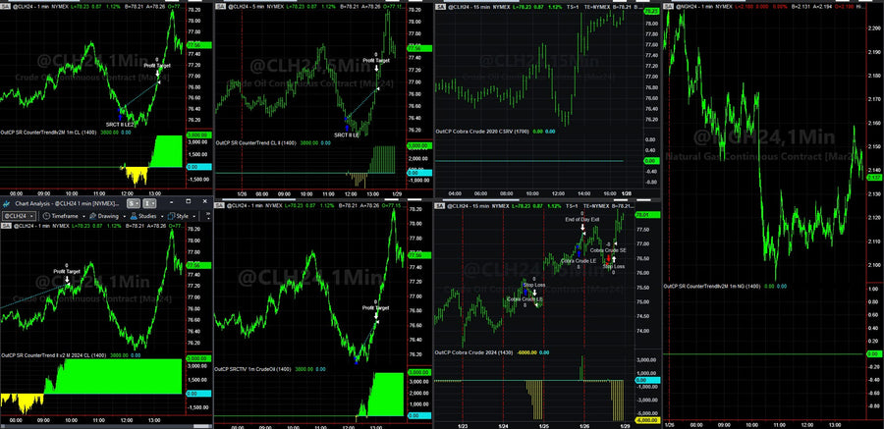The height and width of the screenshot is (429, 884).
Task: Select the Cobra Crude SE short entry marker
Action: (x=608, y=250)
